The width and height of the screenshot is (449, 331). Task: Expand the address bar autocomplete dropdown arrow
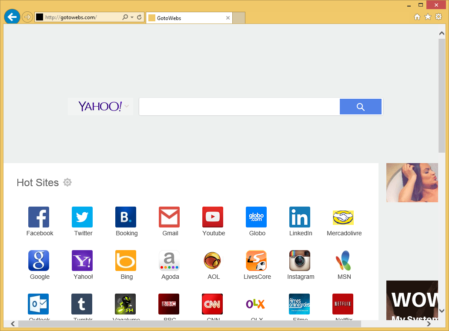(x=132, y=17)
